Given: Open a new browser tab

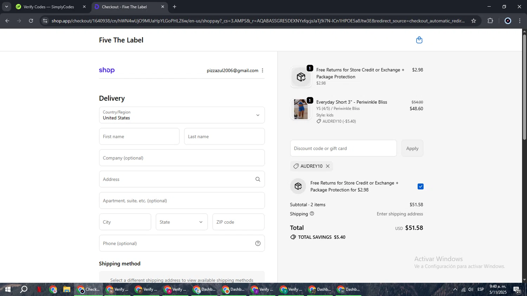Looking at the screenshot, I should tap(175, 7).
